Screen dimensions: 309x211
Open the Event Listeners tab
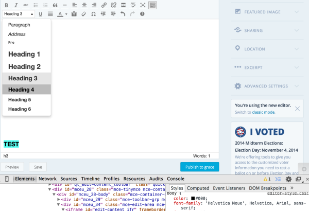click(x=229, y=188)
